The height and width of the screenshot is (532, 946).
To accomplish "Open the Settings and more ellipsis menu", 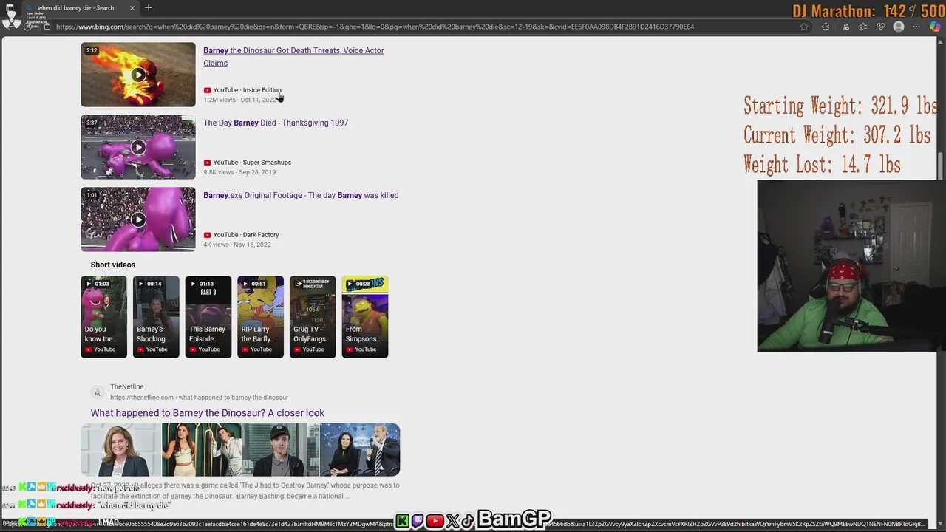I will tap(917, 27).
